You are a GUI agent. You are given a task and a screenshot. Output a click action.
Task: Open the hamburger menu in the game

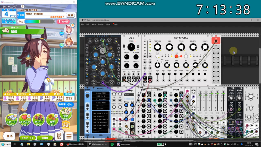[69, 136]
